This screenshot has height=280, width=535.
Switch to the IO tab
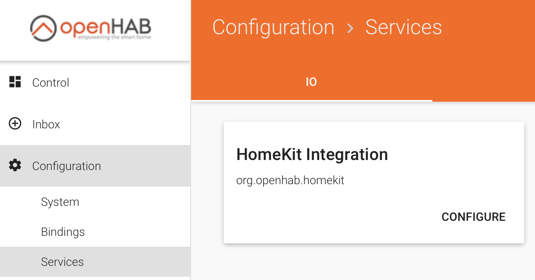coord(311,82)
